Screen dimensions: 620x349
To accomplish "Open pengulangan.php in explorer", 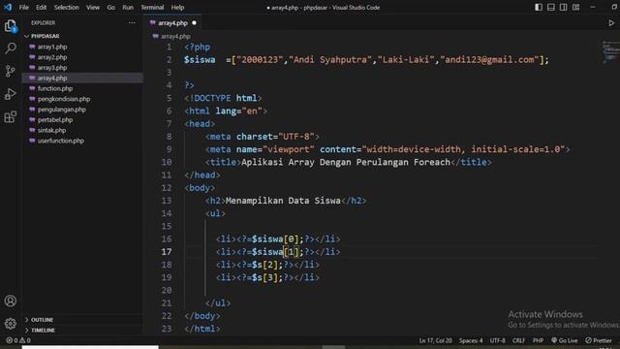I will tap(62, 110).
